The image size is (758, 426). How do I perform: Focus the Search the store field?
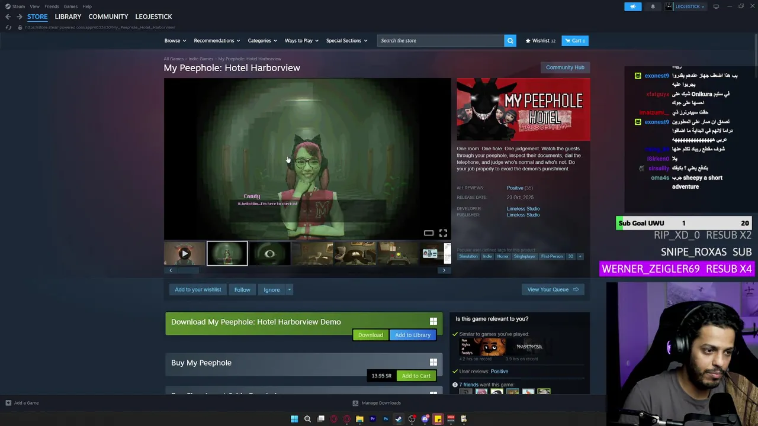440,41
